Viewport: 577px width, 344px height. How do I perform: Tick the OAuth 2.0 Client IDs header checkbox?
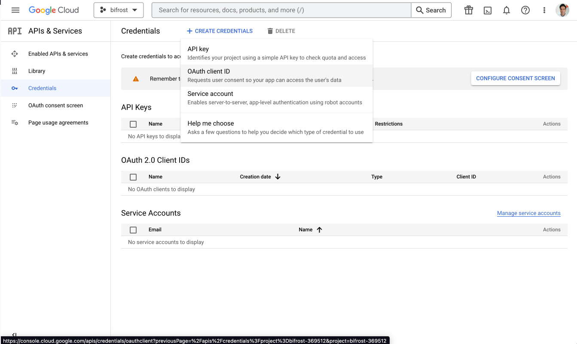click(133, 177)
